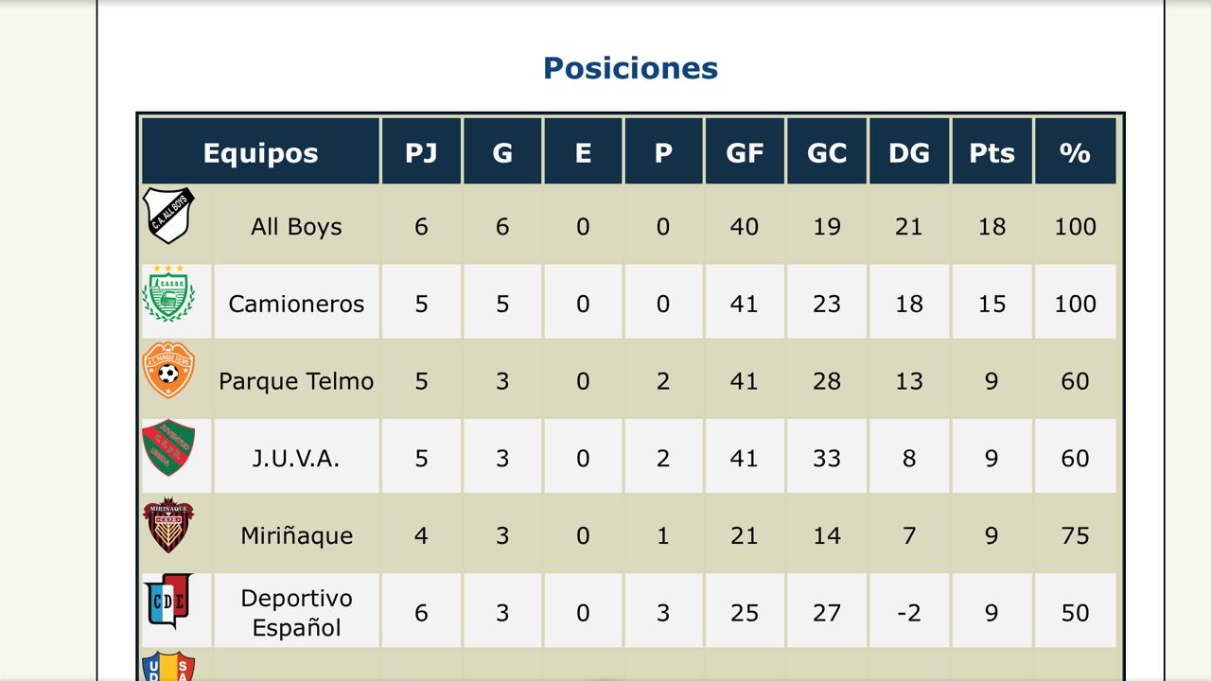1211x681 pixels.
Task: Click the DG column header
Action: (x=909, y=153)
